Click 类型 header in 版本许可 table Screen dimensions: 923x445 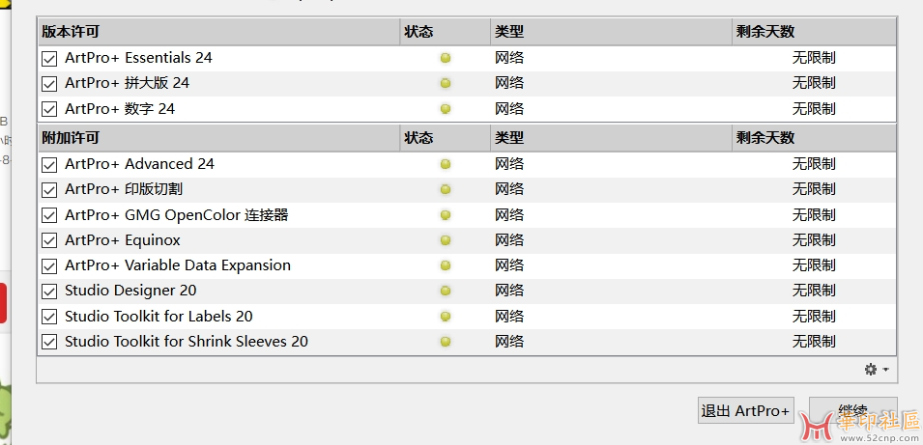(x=611, y=32)
